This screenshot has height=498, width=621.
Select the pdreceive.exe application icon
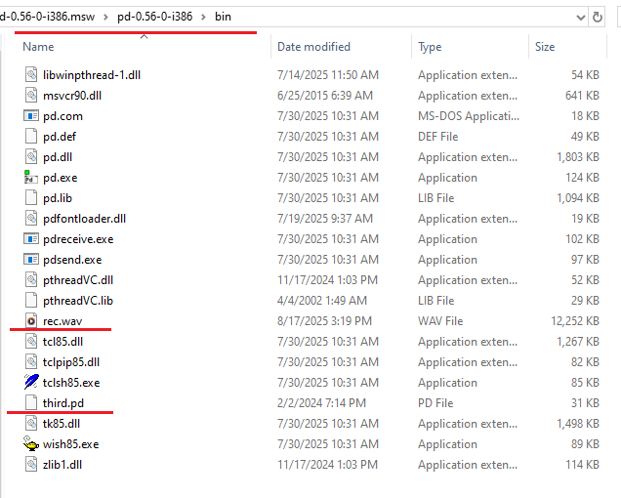(x=31, y=239)
